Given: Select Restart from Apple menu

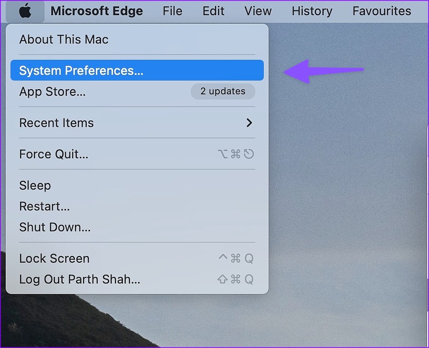Looking at the screenshot, I should [x=137, y=206].
